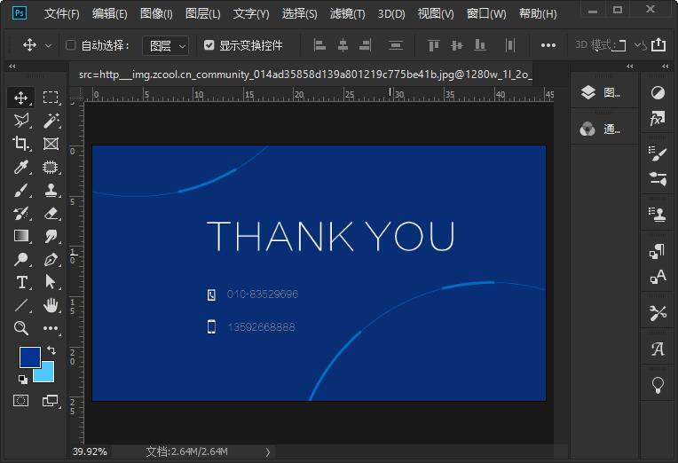Image resolution: width=678 pixels, height=463 pixels.
Task: Open the Clone Source panel icon
Action: coord(658,214)
